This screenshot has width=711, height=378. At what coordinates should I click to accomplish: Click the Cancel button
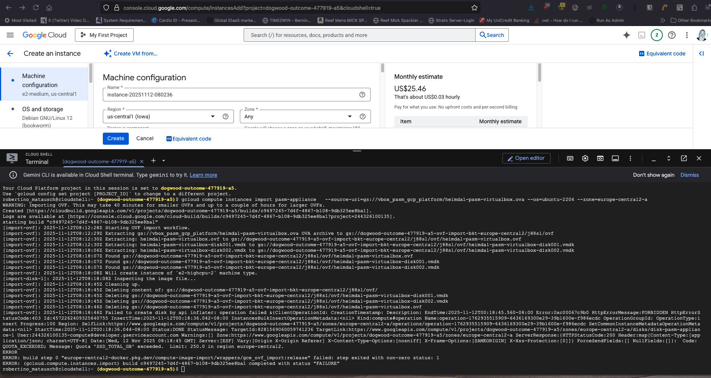[145, 138]
